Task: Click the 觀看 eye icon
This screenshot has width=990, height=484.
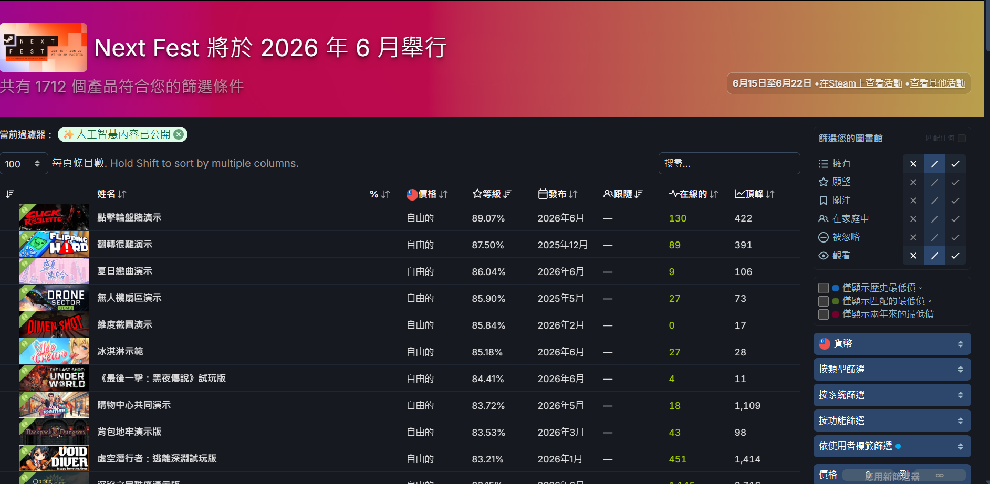Action: [x=824, y=256]
